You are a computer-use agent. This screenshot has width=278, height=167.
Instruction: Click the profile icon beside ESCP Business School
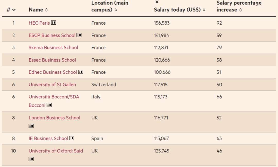[79, 35]
